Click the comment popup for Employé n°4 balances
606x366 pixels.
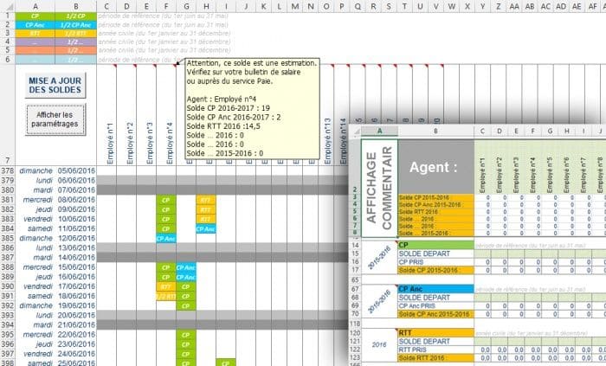(253, 108)
